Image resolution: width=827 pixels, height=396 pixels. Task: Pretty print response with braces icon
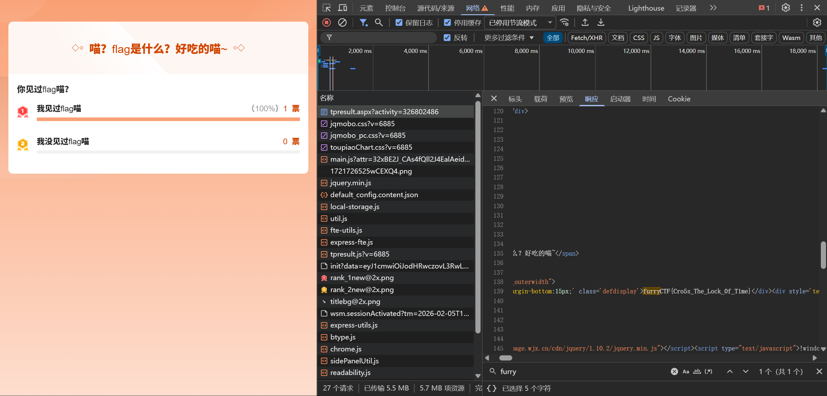click(492, 388)
